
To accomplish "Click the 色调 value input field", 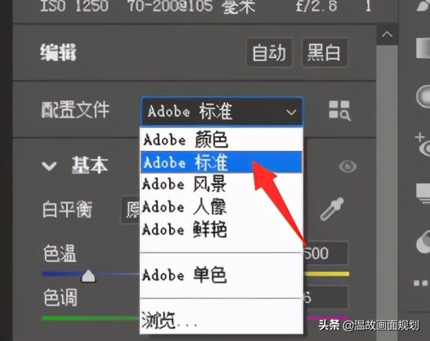I will click(x=326, y=298).
